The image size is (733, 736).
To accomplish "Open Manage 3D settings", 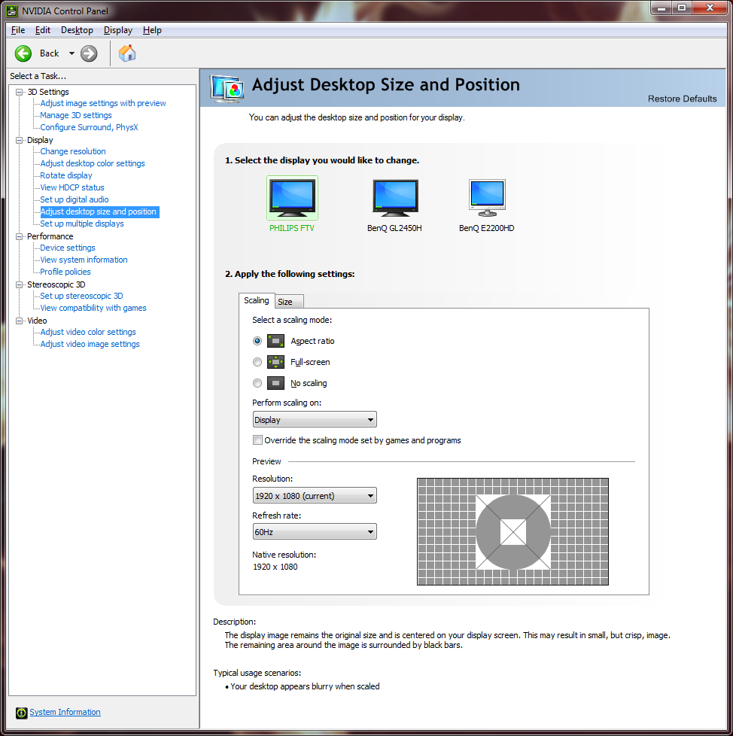I will coord(76,115).
